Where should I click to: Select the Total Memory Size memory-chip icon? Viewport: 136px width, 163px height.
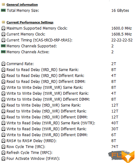click(x=3, y=10)
